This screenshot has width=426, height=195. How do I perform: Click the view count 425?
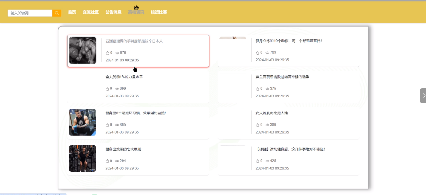click(x=273, y=161)
